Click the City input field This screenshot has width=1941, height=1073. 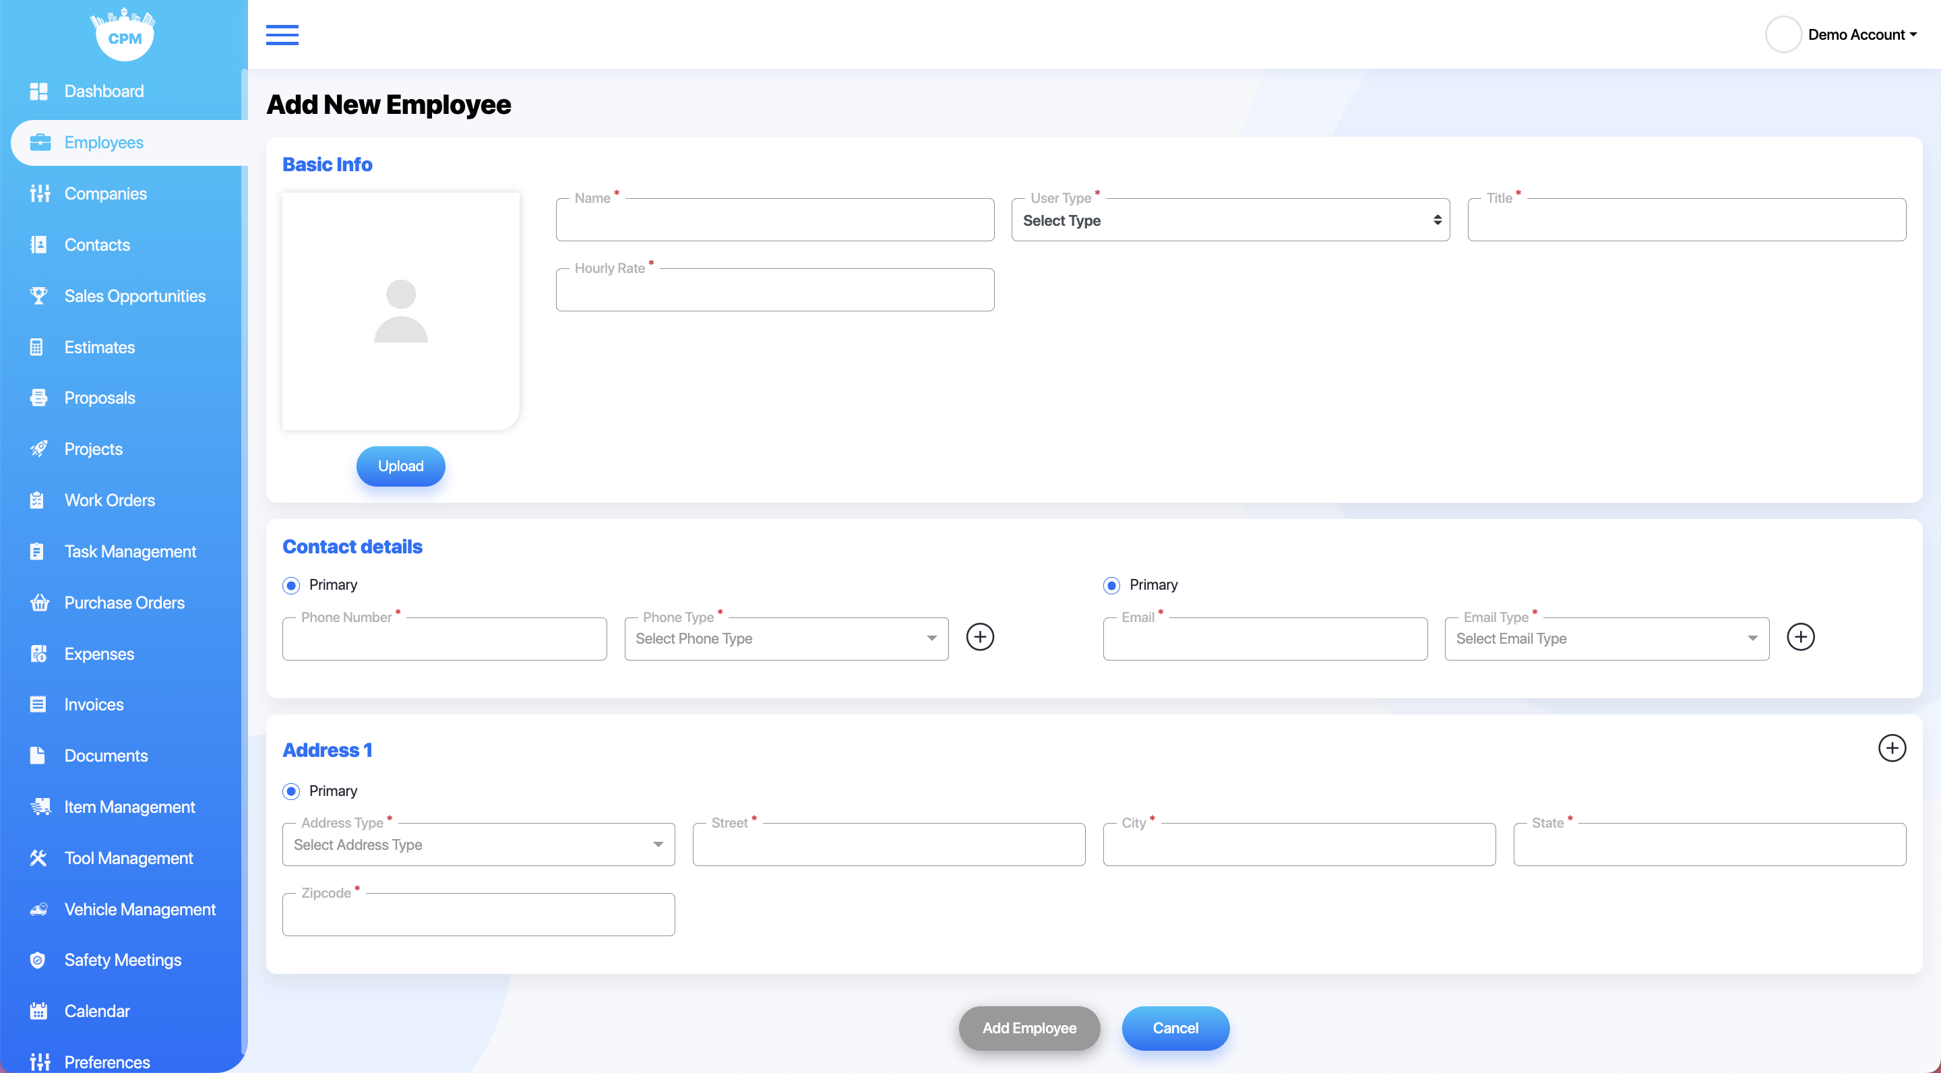[x=1299, y=845]
